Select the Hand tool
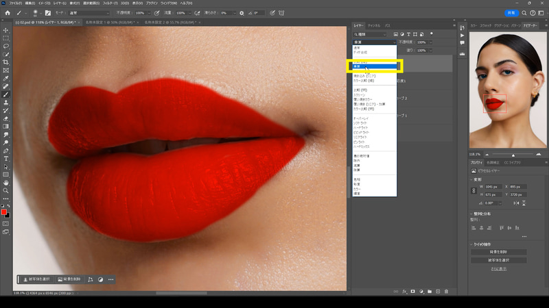Screen dimensions: 549x308 (x=5, y=183)
